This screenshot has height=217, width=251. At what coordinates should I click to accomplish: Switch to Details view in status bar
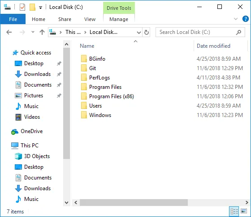tap(234, 212)
